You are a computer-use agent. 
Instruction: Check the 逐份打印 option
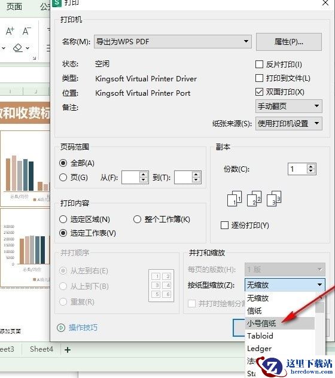point(224,225)
